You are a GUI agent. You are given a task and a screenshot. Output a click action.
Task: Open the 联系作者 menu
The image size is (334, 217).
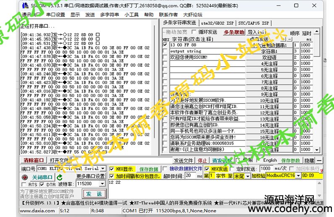[x=168, y=15]
